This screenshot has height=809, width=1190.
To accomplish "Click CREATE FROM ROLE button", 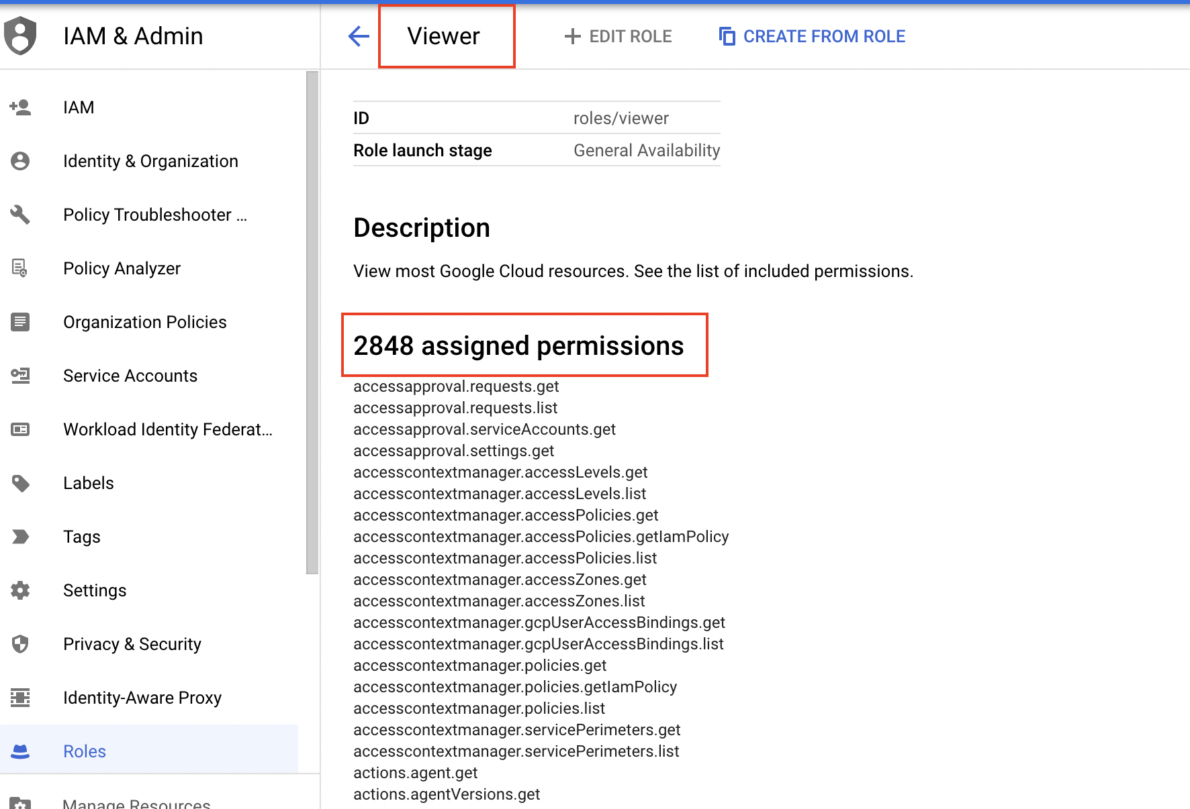I will pos(812,36).
